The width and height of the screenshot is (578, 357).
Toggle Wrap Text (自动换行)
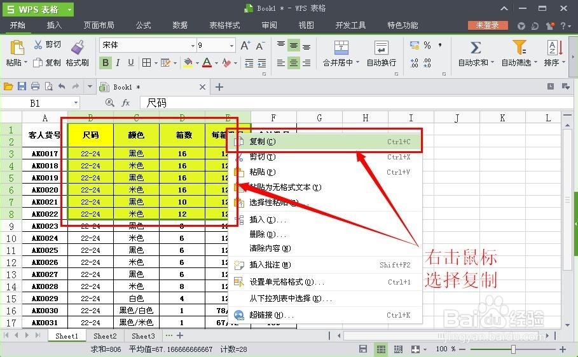[x=381, y=53]
